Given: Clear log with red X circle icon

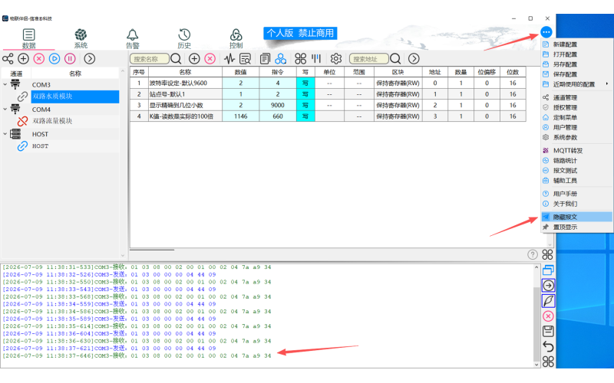Looking at the screenshot, I should click(x=548, y=316).
